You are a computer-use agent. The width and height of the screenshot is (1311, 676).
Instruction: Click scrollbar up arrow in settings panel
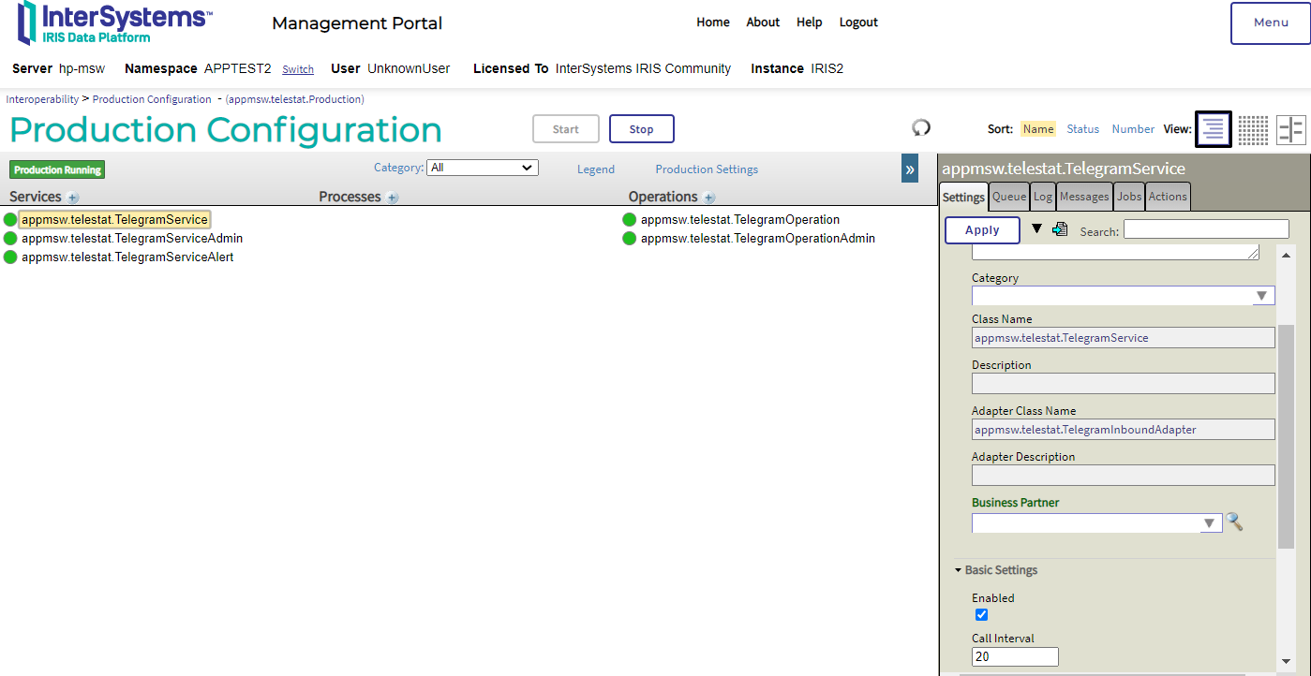tap(1287, 253)
